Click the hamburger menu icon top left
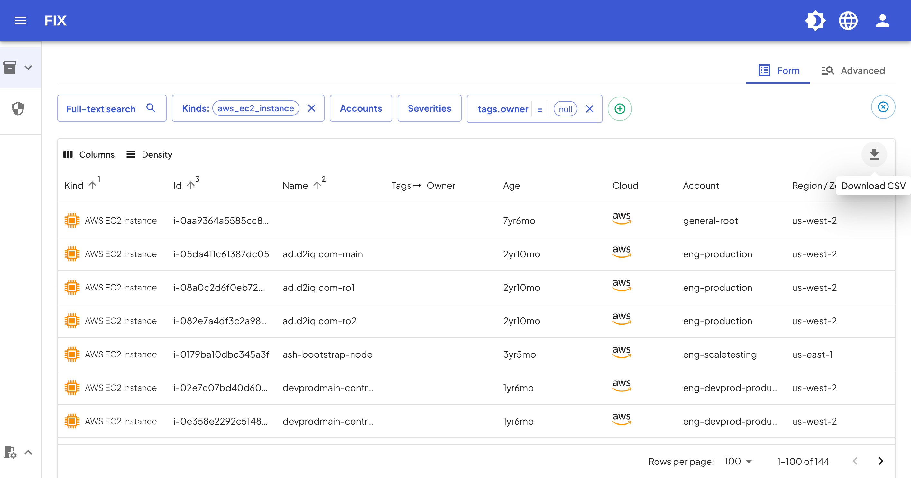 21,20
